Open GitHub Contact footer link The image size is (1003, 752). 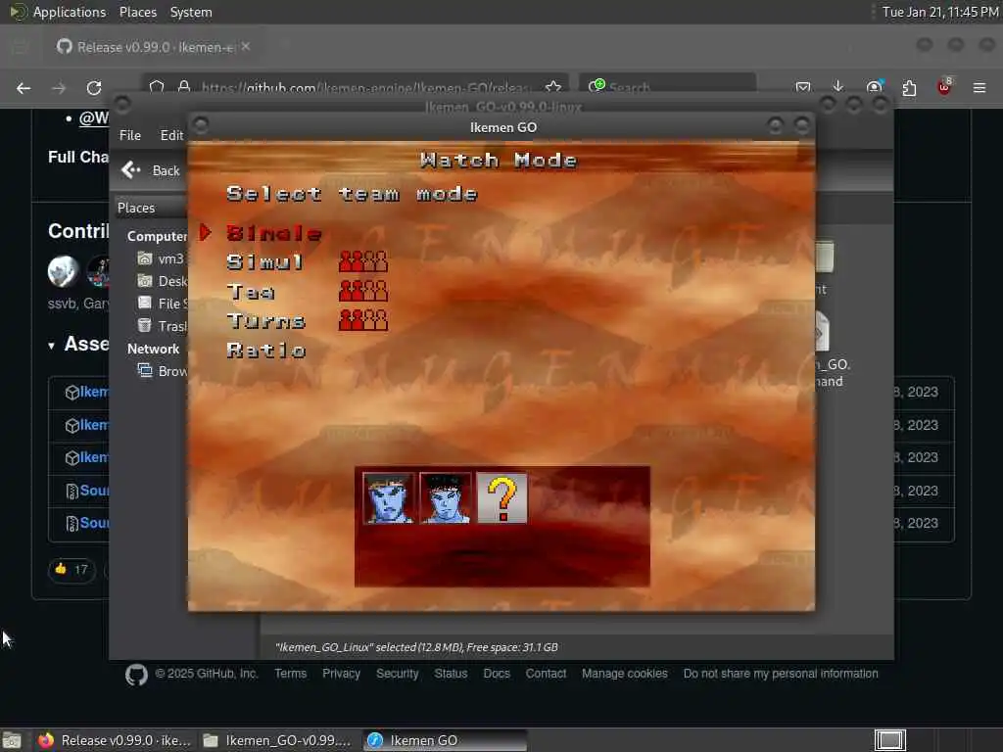click(x=546, y=674)
